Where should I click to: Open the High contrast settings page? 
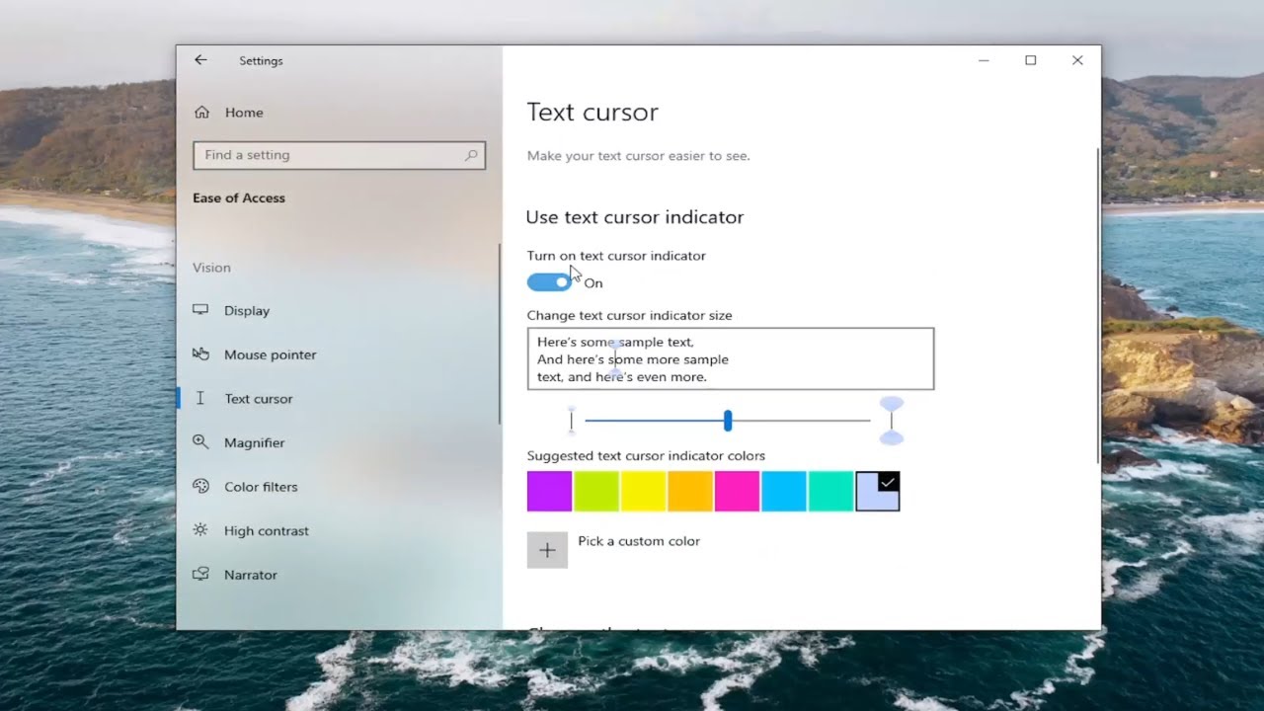267,530
